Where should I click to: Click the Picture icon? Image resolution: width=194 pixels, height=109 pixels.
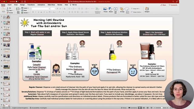tap(105, 9)
